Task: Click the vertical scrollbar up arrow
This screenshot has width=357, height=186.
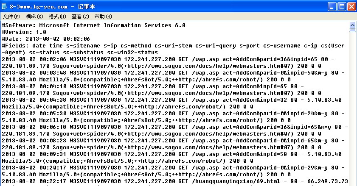Action: click(x=353, y=25)
